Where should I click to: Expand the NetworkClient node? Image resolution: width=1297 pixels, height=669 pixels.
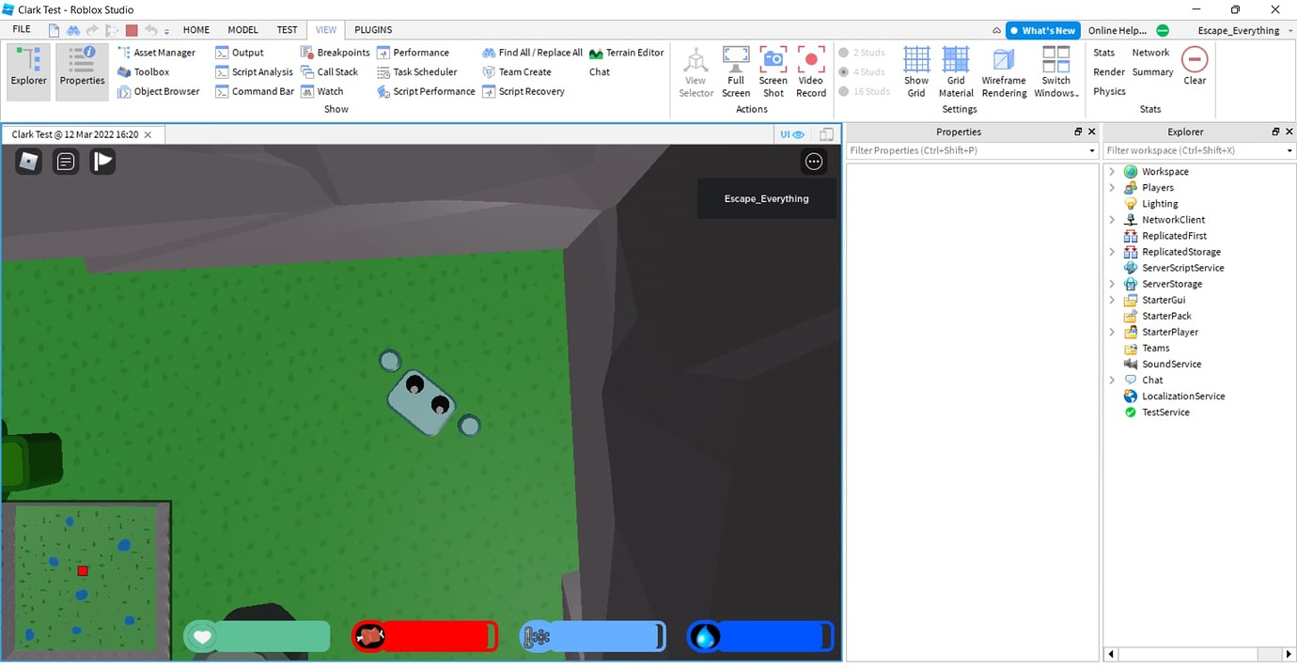(1112, 220)
